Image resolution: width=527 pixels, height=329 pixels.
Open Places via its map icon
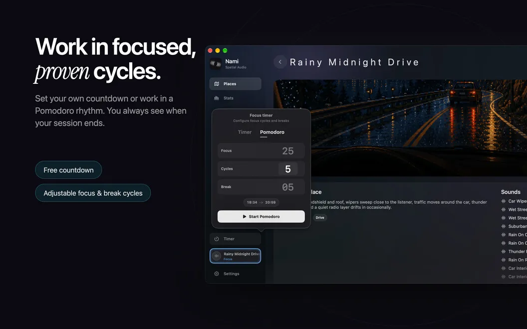(217, 84)
